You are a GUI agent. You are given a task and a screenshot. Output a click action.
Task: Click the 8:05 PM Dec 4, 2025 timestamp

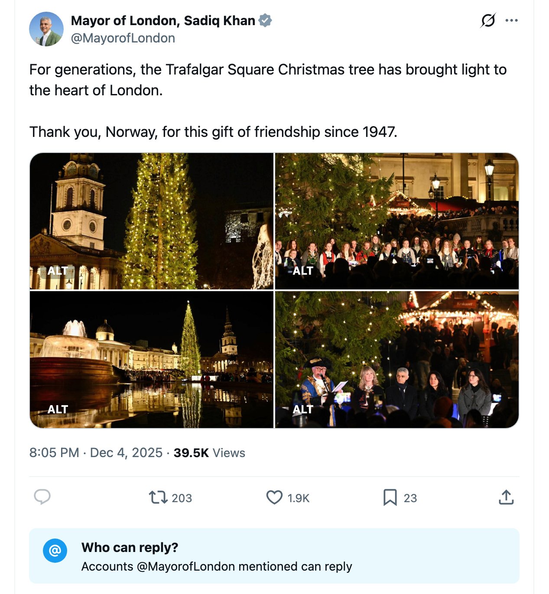96,453
